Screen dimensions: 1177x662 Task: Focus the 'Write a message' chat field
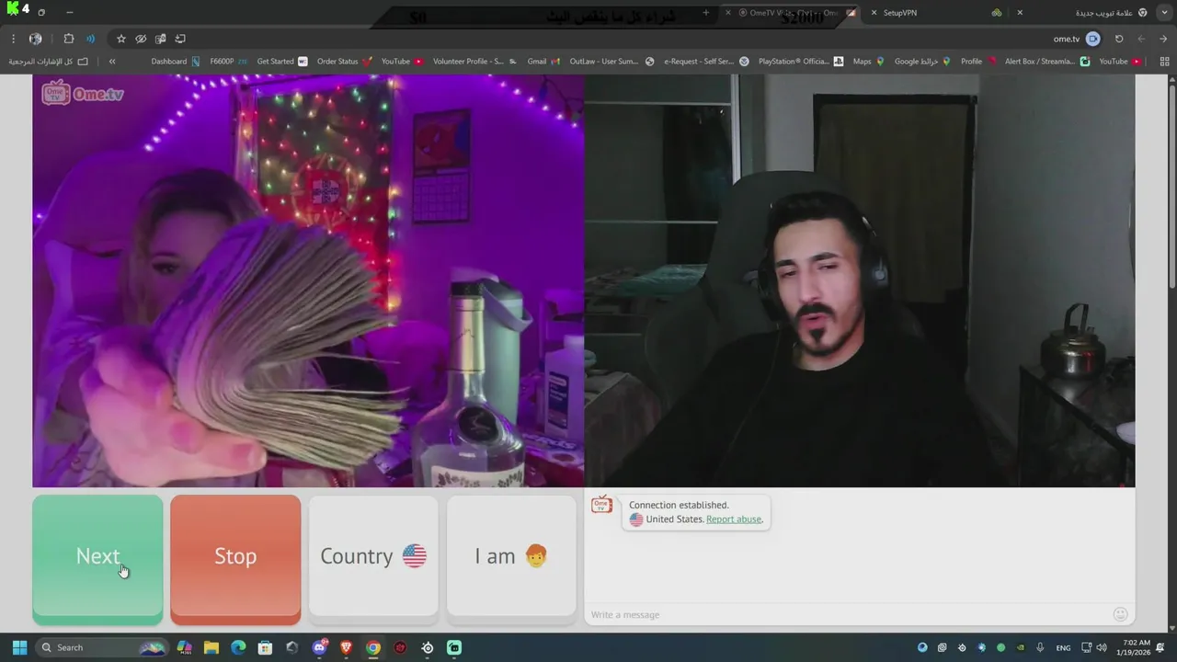846,614
